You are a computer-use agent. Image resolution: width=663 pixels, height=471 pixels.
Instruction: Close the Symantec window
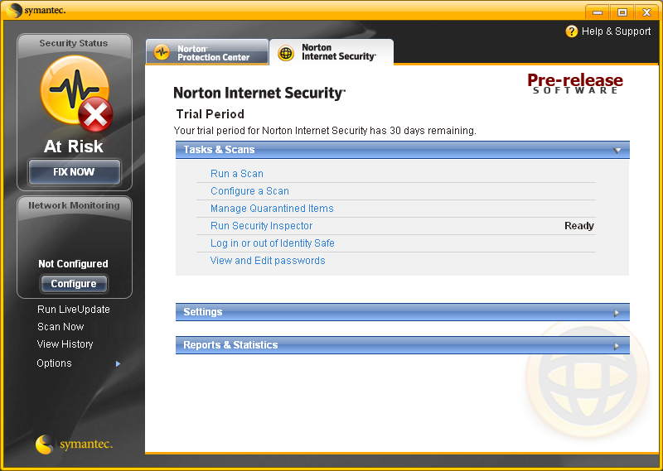point(646,12)
